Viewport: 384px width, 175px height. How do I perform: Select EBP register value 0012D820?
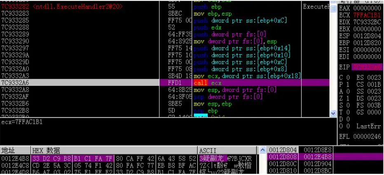(367, 43)
